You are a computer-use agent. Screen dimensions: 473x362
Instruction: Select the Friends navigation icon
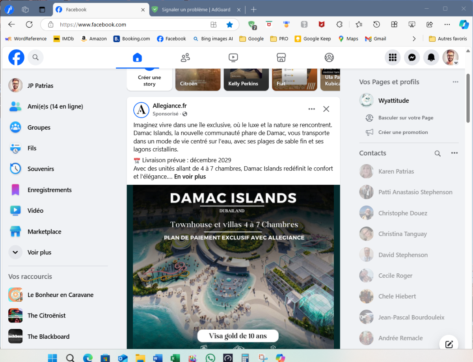tap(185, 57)
